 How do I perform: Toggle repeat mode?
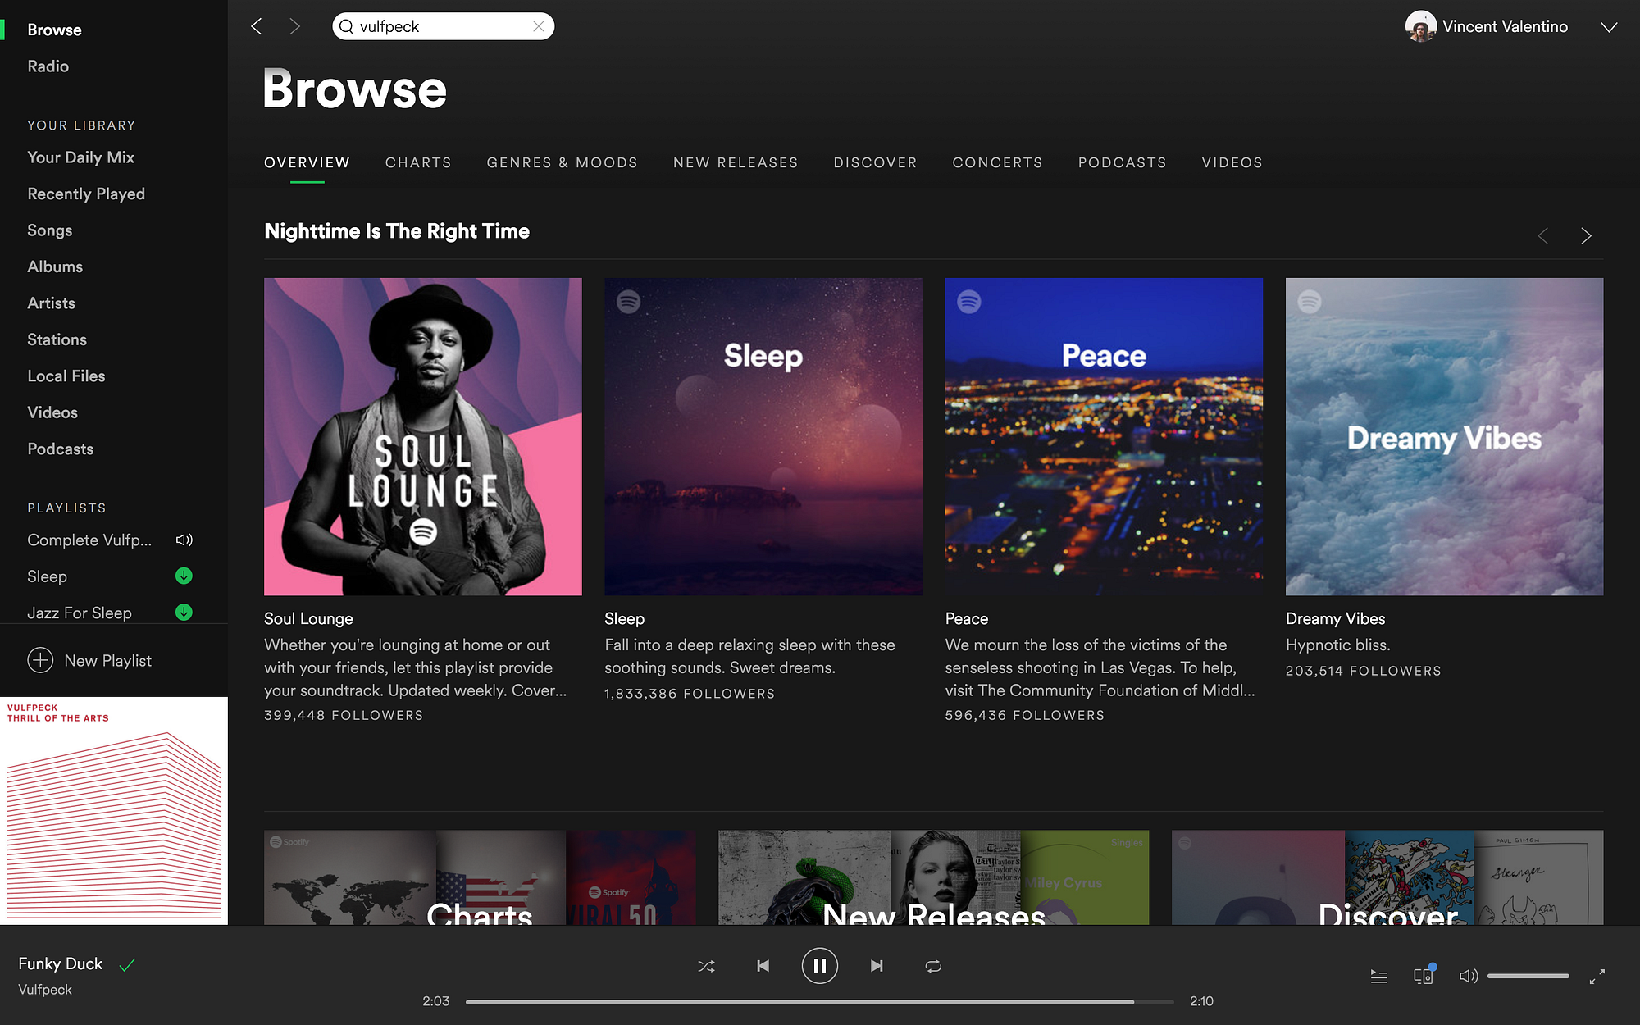click(933, 966)
